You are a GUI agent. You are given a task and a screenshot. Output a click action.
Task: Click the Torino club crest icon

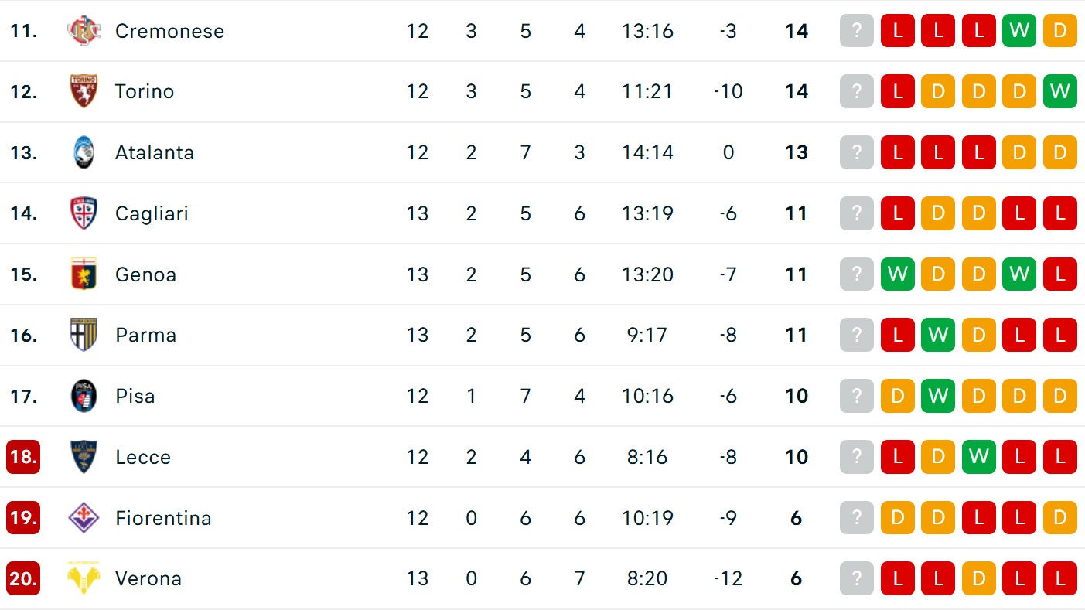click(84, 91)
